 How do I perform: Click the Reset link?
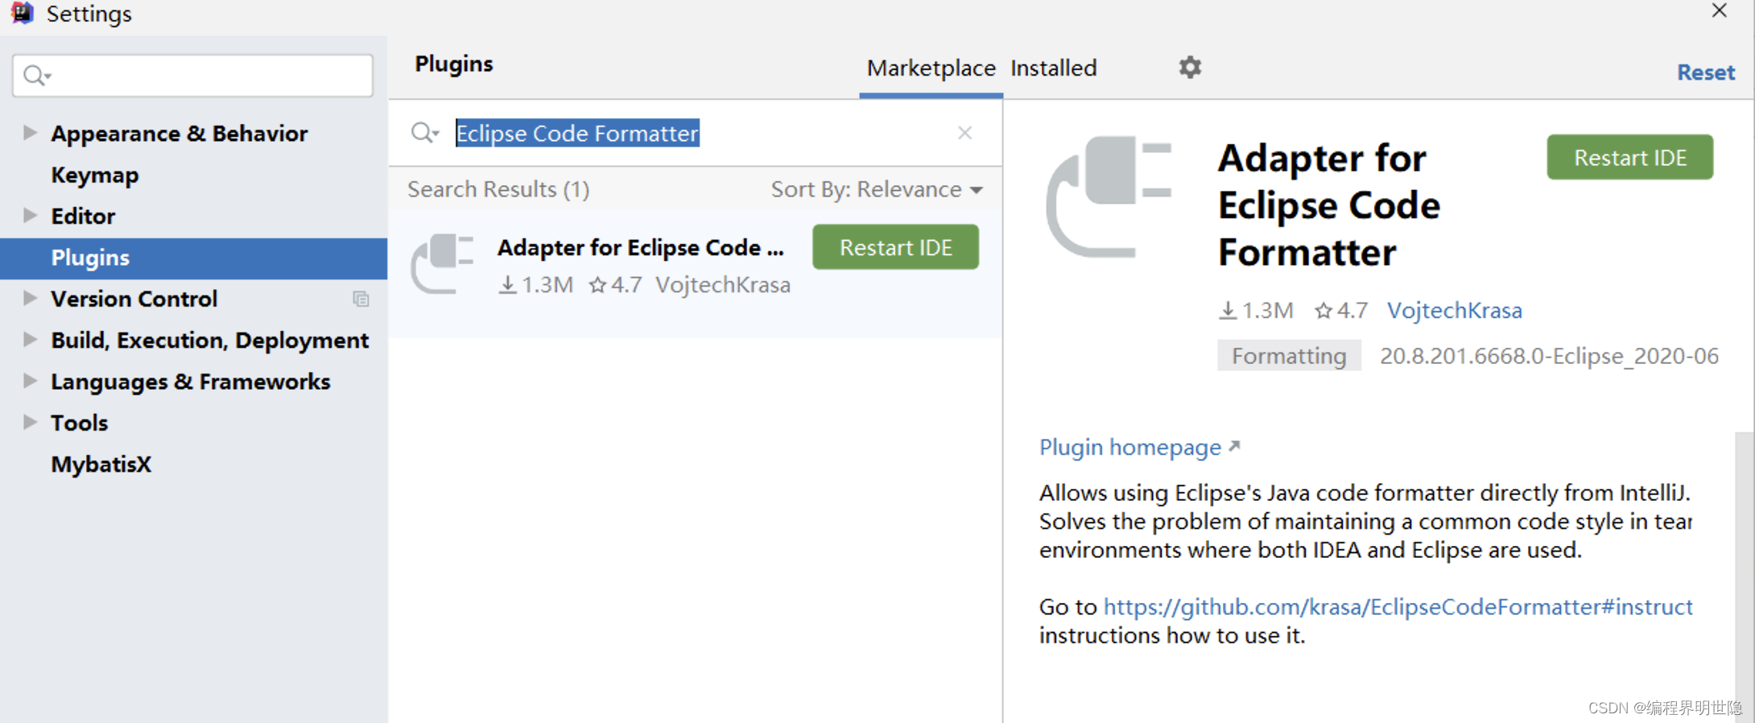pyautogui.click(x=1705, y=72)
